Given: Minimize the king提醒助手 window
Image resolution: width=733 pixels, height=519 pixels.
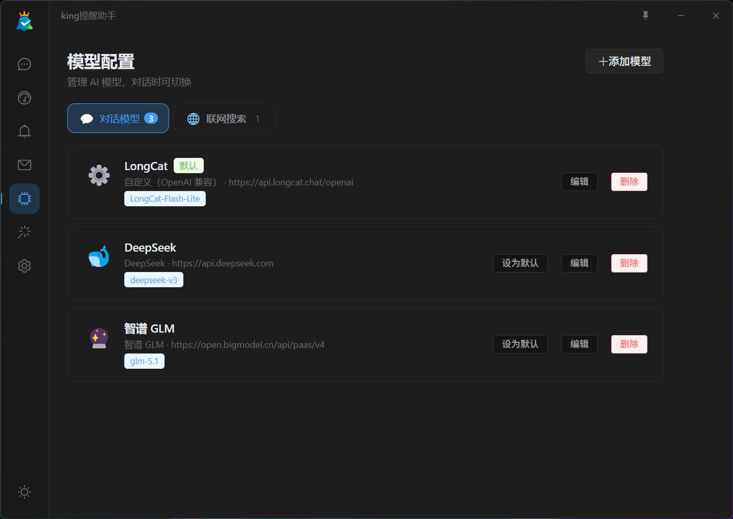Looking at the screenshot, I should 681,16.
